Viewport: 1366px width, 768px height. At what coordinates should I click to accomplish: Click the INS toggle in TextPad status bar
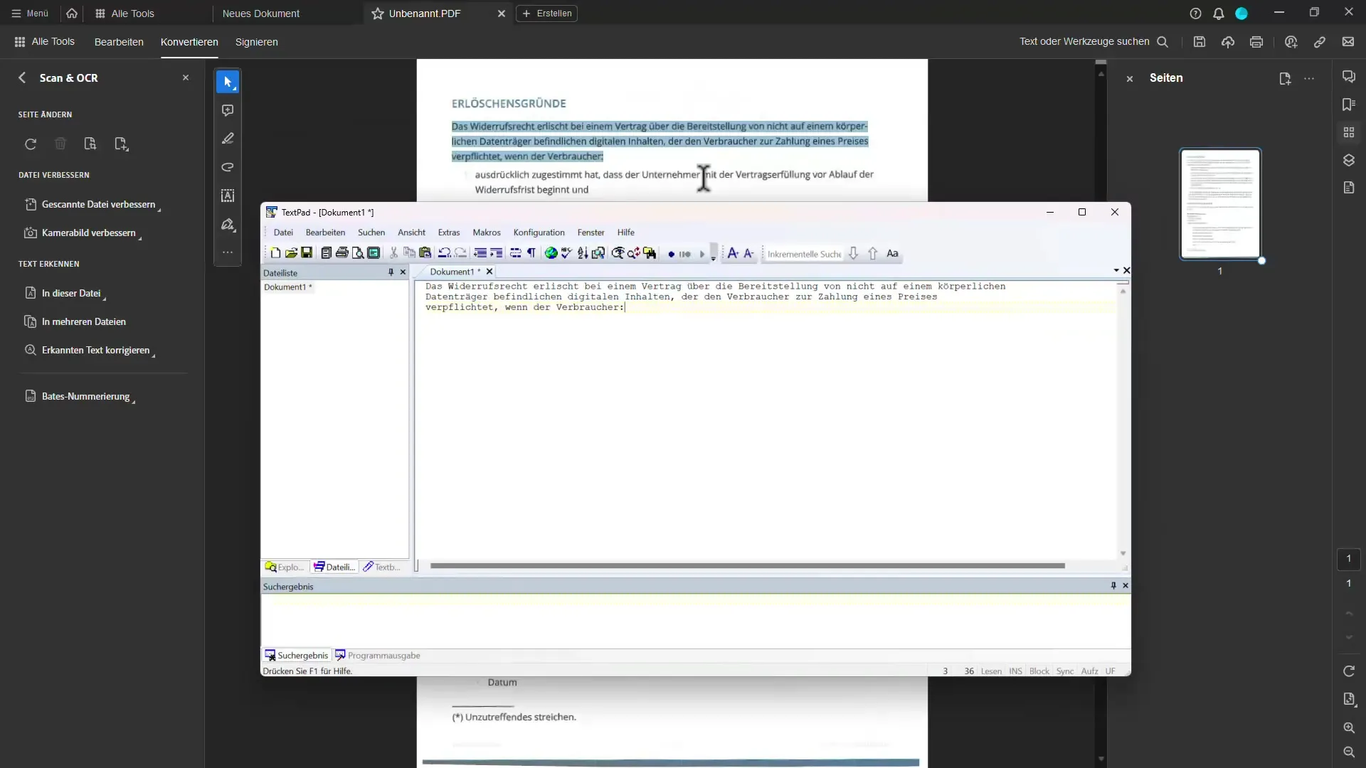[1016, 671]
